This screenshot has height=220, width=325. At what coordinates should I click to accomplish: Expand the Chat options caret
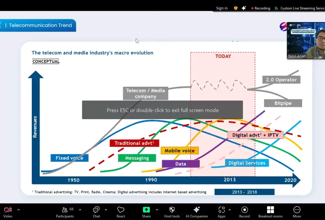106,210
